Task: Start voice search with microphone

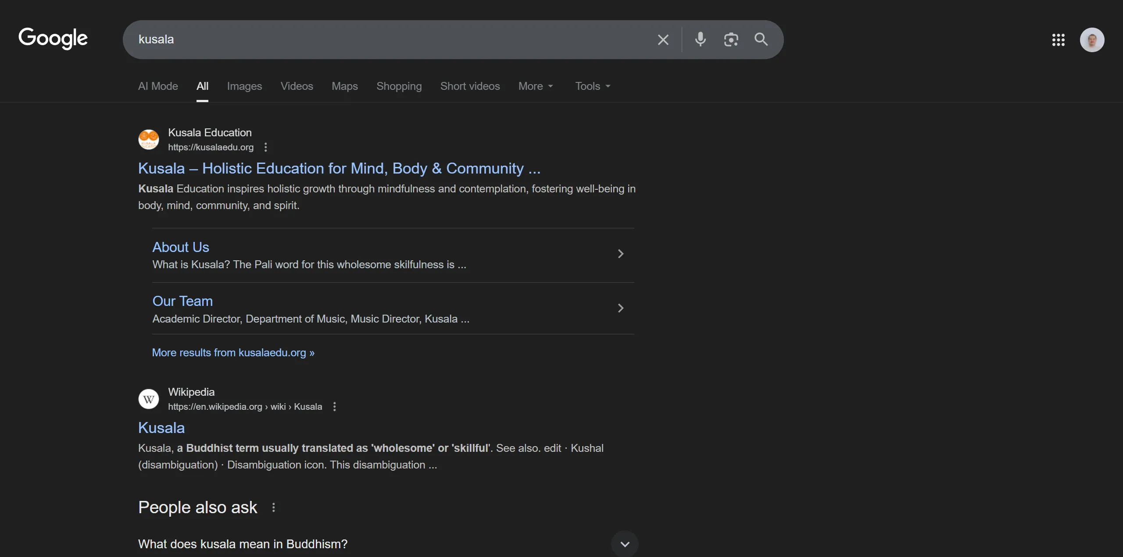Action: (700, 39)
